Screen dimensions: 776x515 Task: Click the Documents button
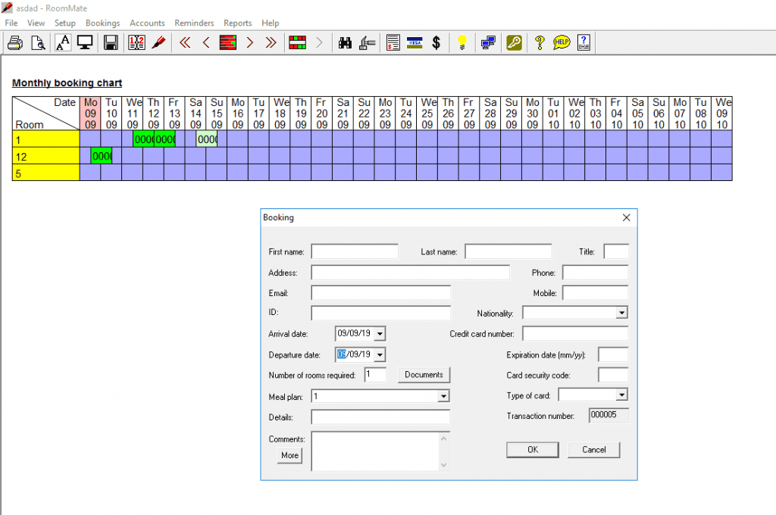coord(424,375)
